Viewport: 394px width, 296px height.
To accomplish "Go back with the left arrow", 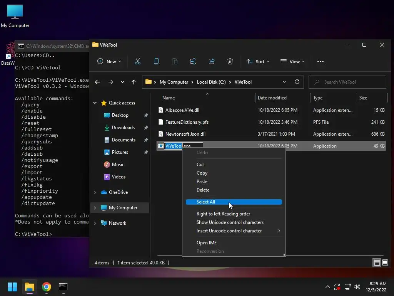I will (97, 82).
